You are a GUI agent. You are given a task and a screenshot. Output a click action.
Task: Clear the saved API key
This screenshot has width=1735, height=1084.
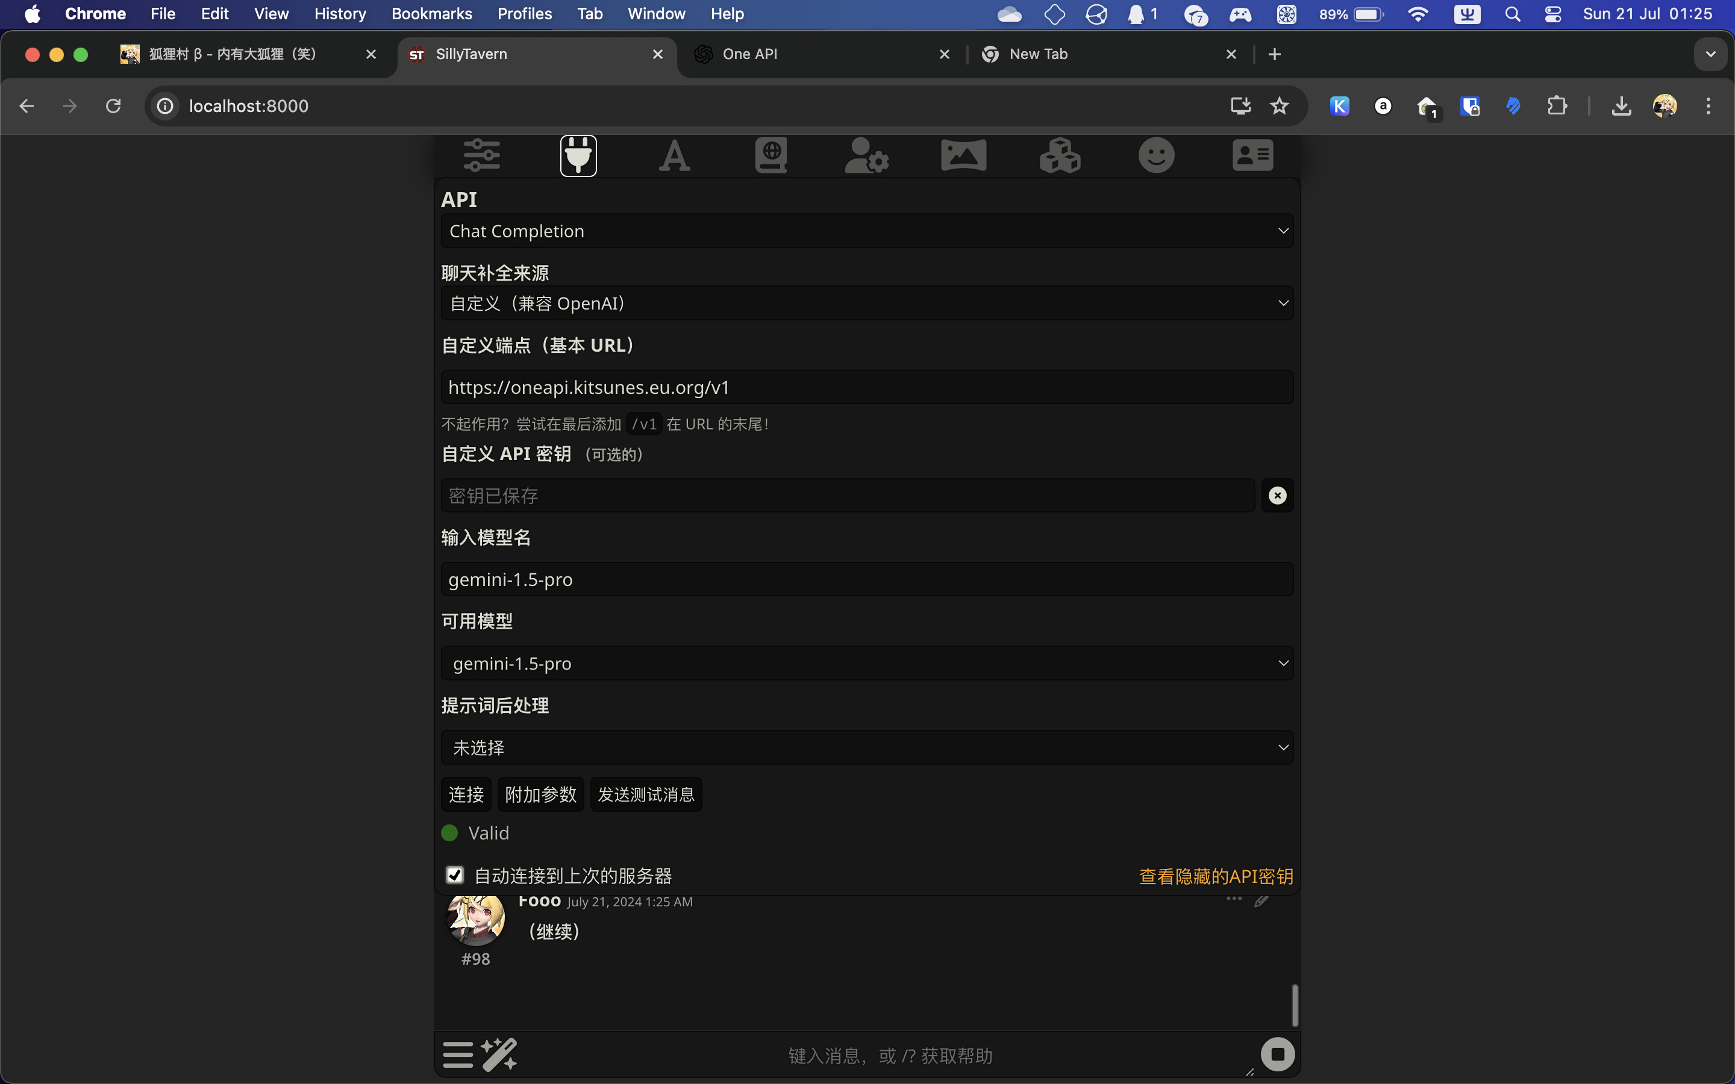(1278, 496)
